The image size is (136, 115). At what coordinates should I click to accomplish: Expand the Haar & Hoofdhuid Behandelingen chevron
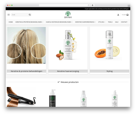(x=72, y=22)
